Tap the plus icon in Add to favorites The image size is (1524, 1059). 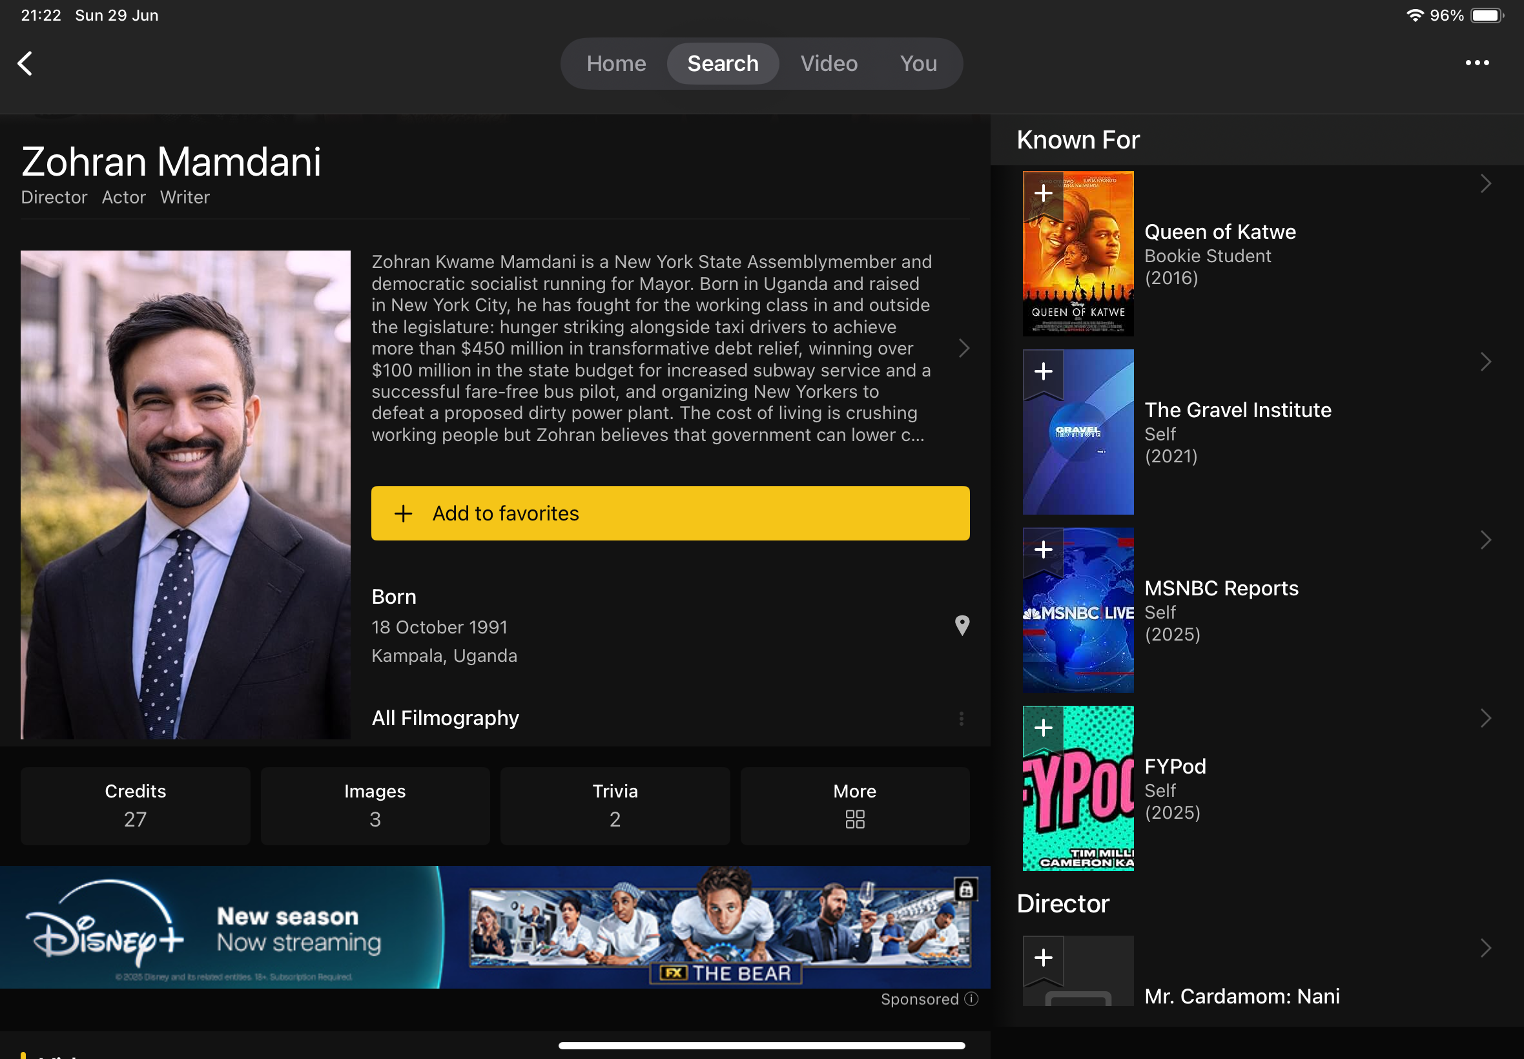(x=404, y=513)
